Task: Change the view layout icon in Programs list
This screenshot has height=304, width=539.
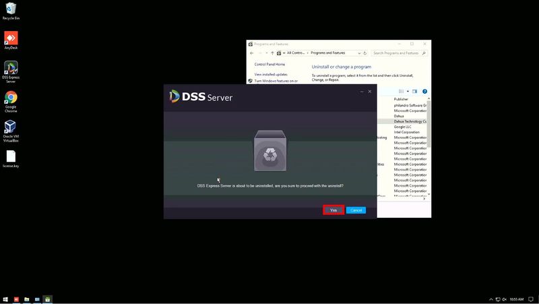Action: point(401,92)
